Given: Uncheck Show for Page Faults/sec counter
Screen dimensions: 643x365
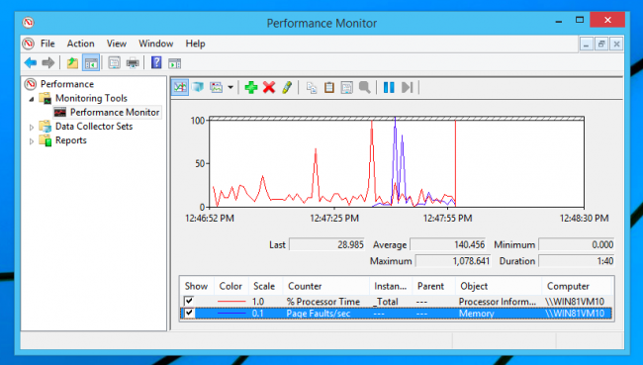Looking at the screenshot, I should [189, 314].
